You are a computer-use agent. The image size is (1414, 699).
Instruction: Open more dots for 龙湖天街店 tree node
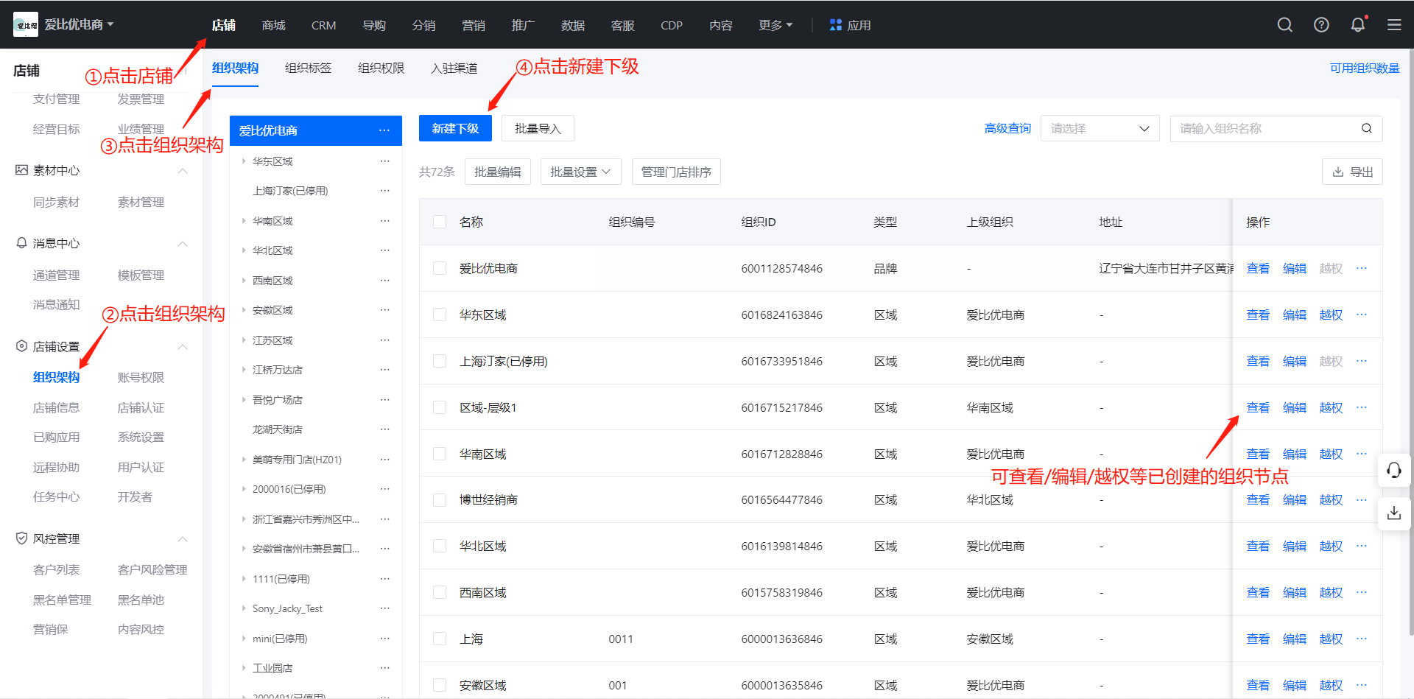[x=384, y=429]
